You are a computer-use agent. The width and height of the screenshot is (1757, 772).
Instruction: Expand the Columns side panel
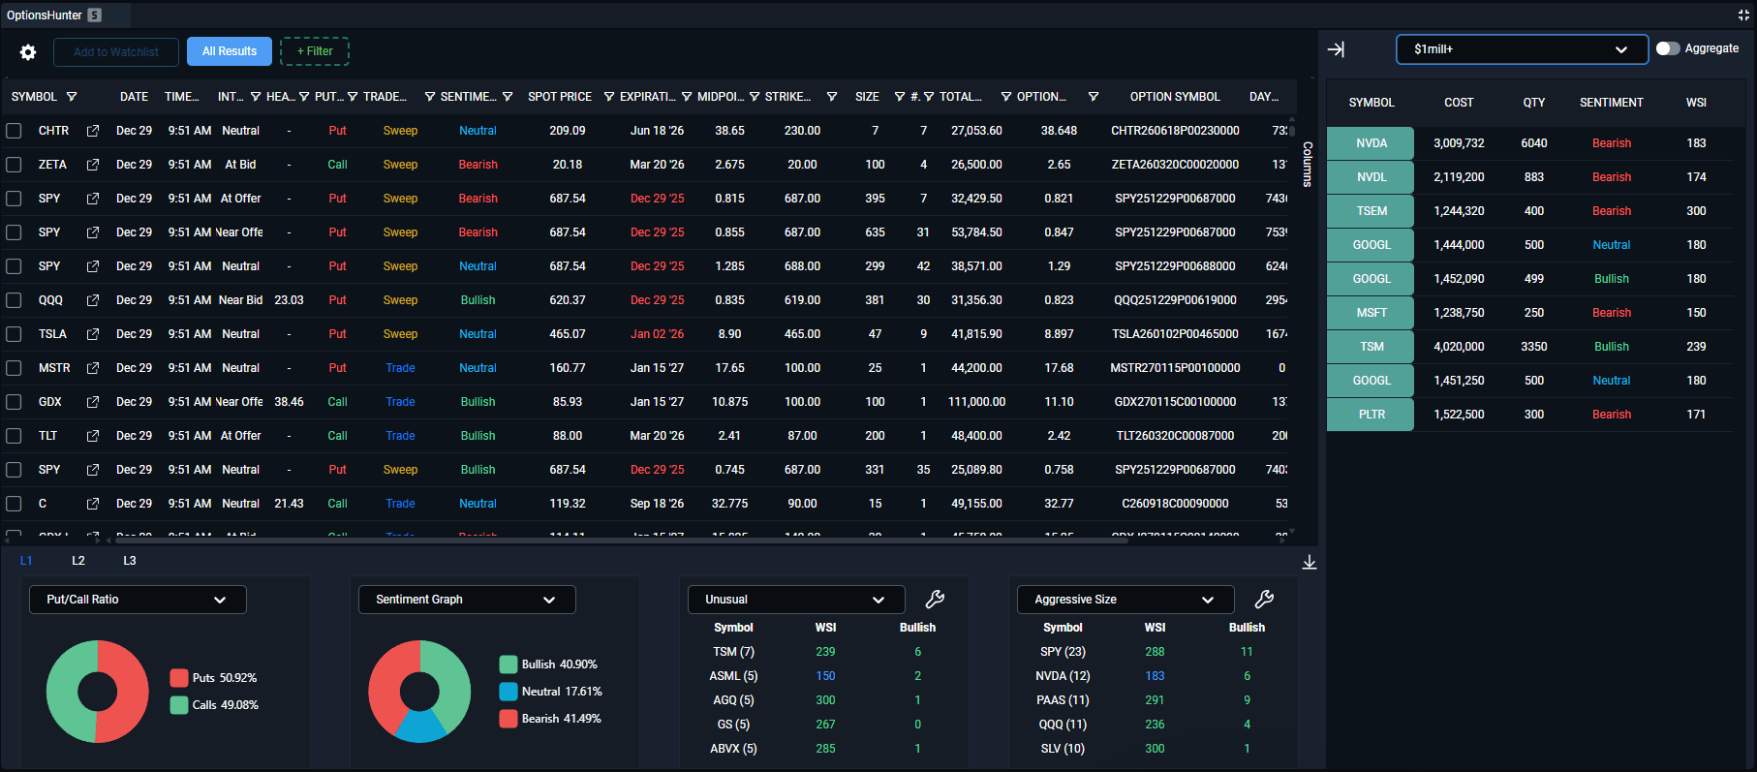pos(1308,164)
